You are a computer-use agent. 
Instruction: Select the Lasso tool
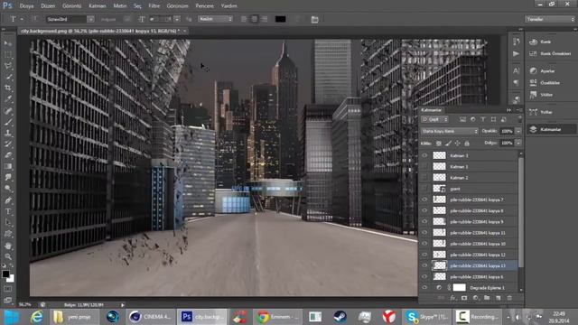coord(8,66)
